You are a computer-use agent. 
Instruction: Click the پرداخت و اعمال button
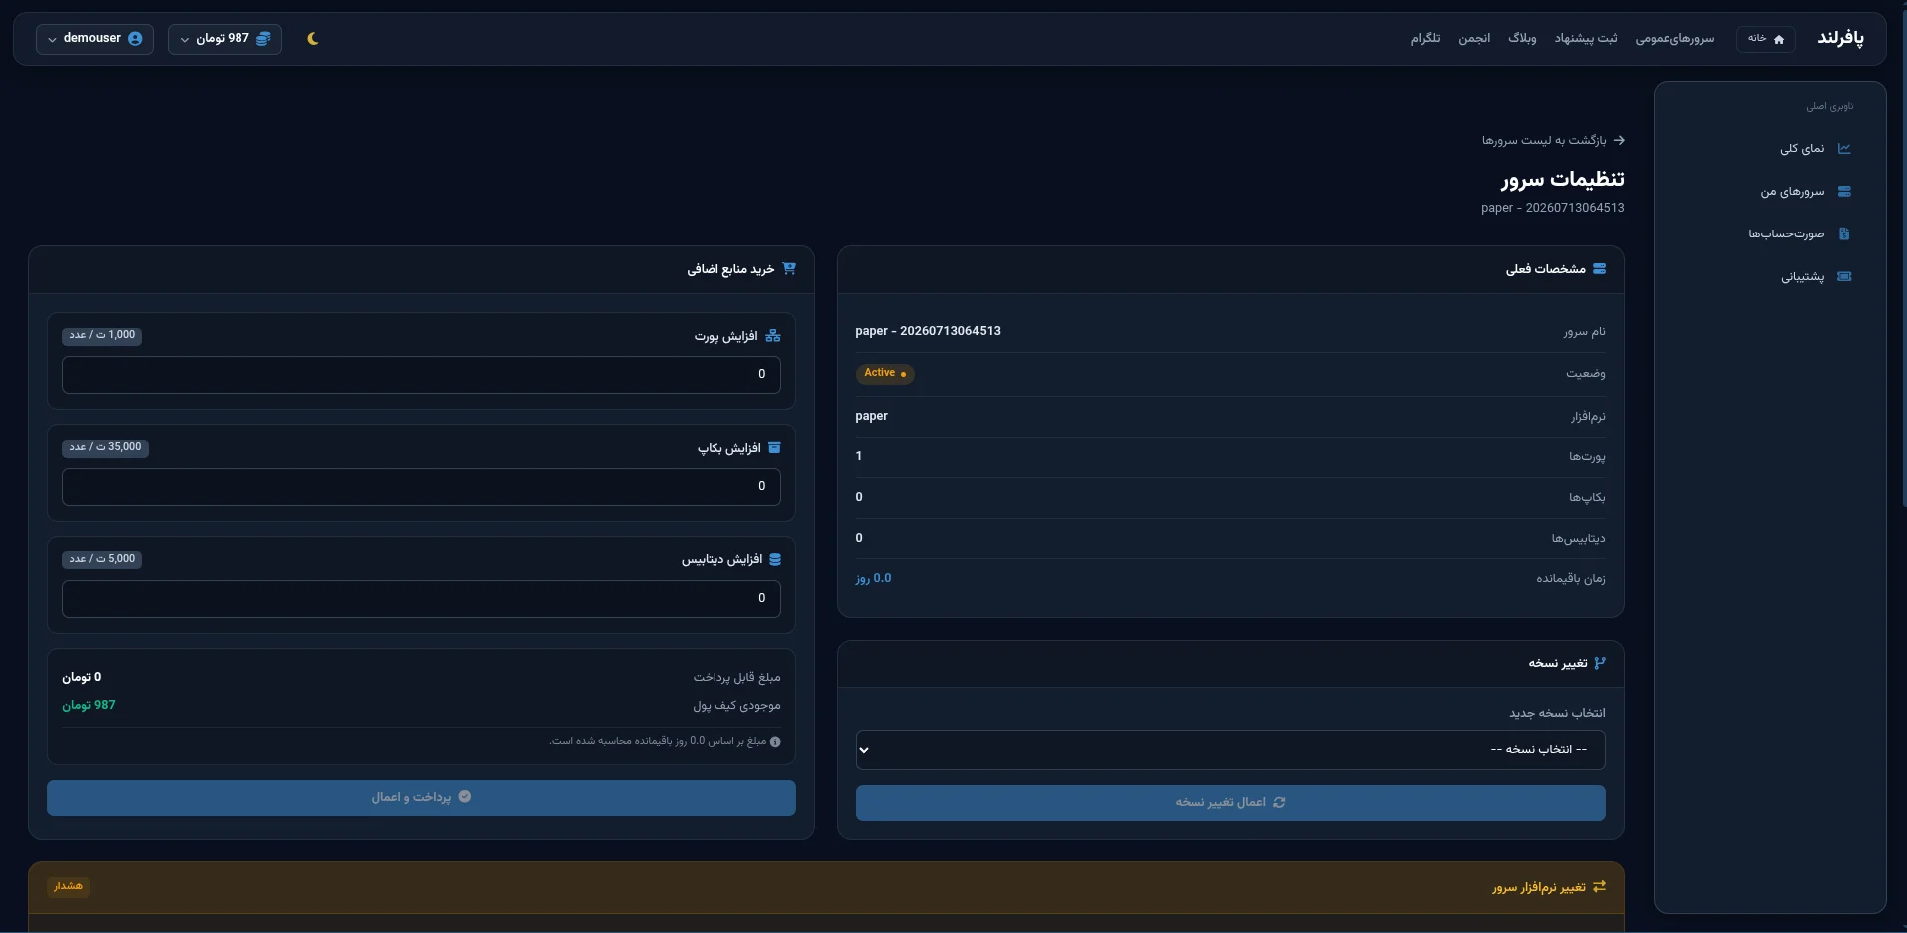pyautogui.click(x=421, y=798)
